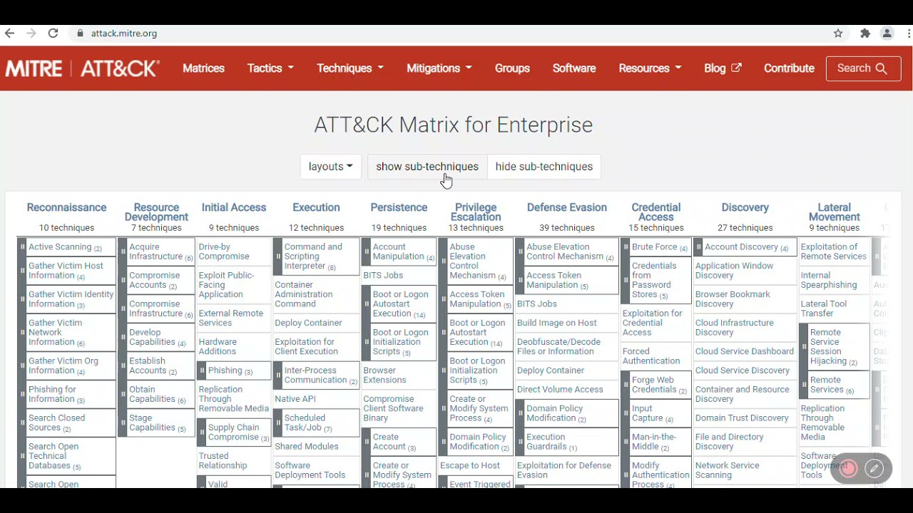Expand sub-techniques handle beside Account Discovery

point(698,247)
